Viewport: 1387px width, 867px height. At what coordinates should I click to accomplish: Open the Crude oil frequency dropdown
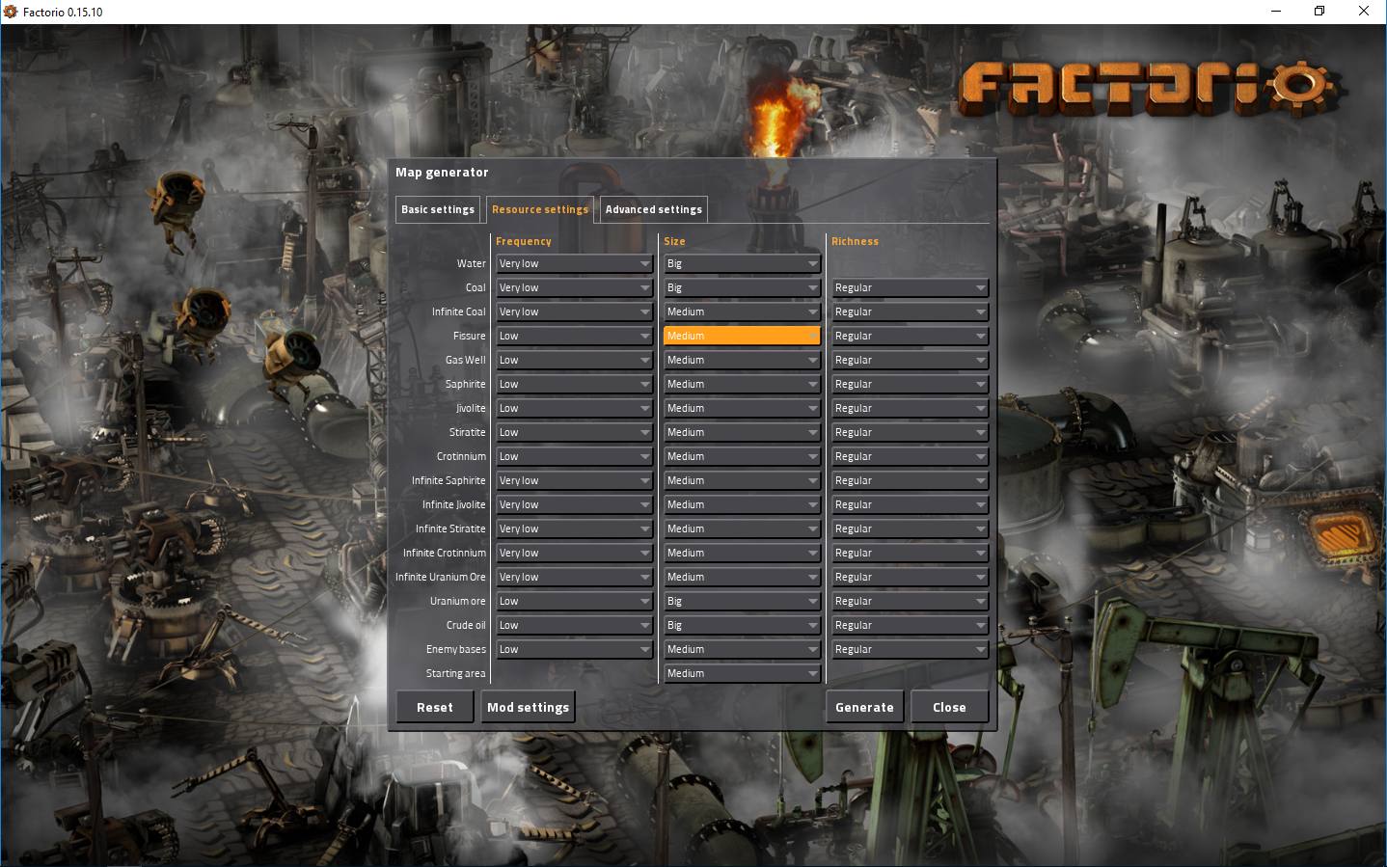coord(575,625)
